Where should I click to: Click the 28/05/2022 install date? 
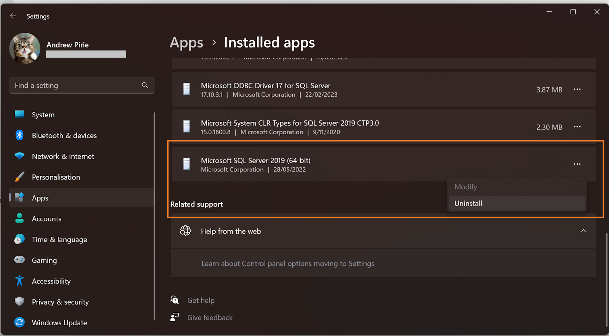tap(289, 169)
